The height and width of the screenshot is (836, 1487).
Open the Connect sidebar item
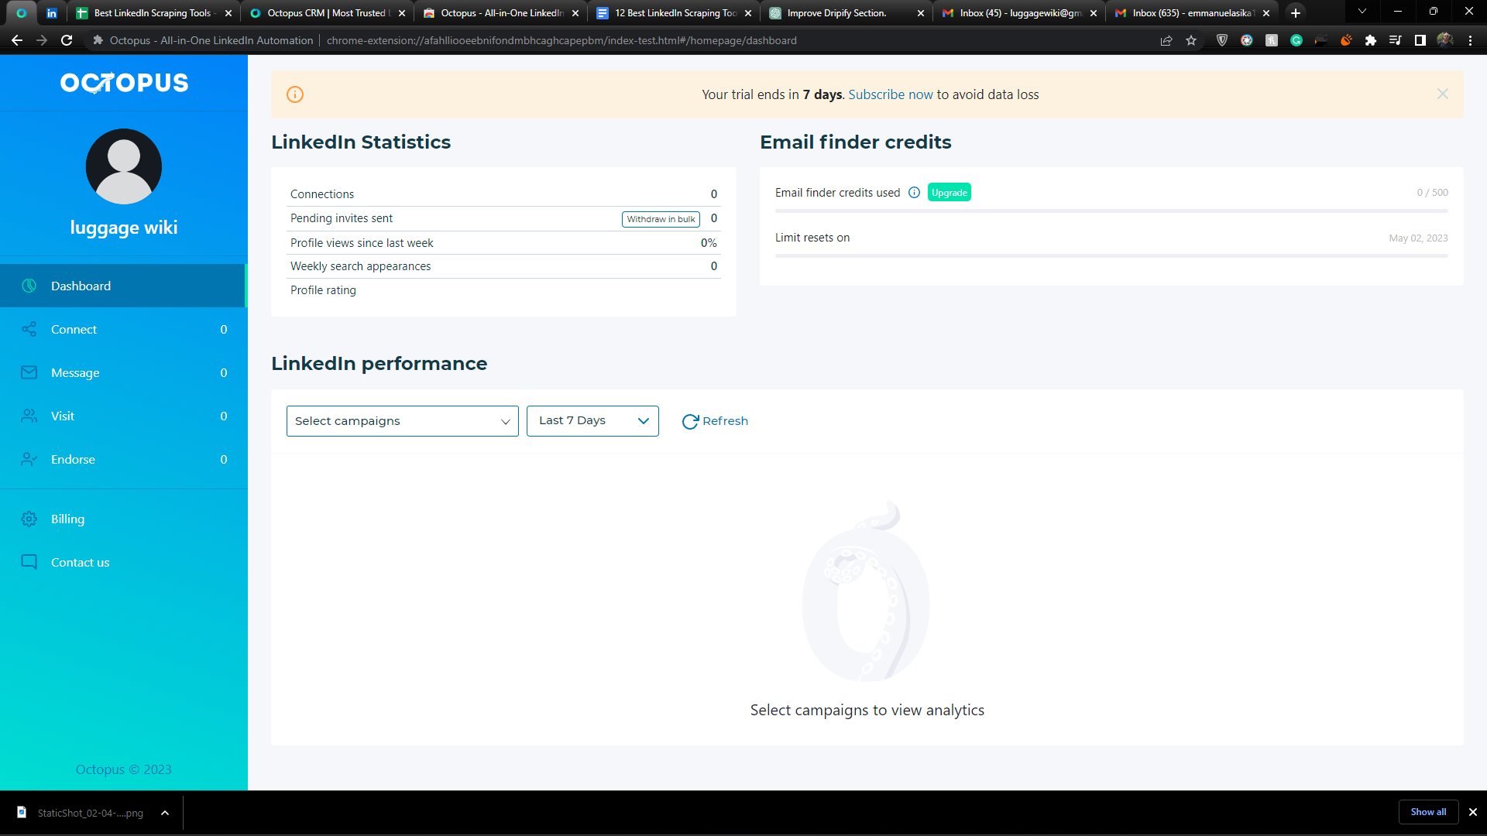point(123,329)
